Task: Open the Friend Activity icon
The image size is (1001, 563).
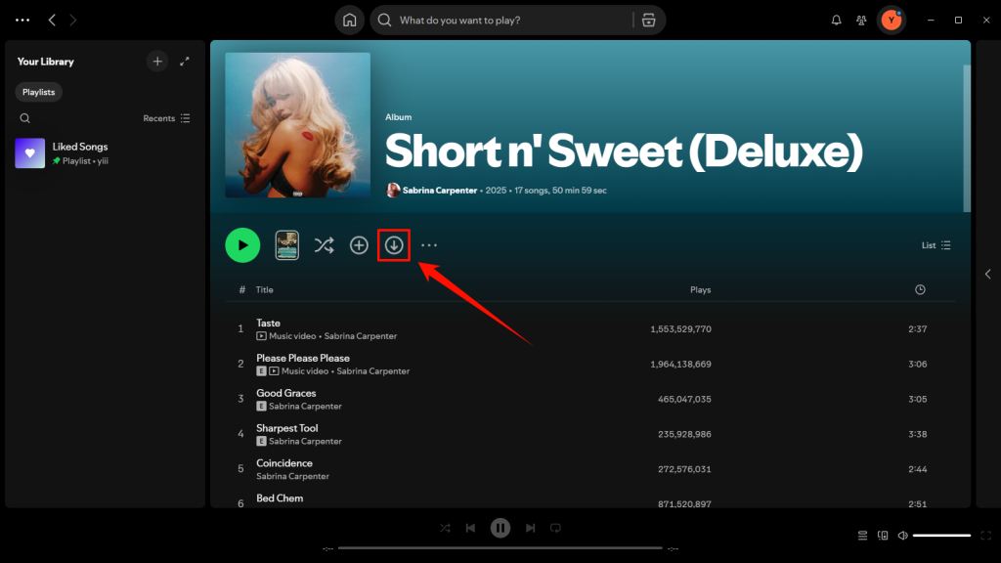Action: (861, 21)
